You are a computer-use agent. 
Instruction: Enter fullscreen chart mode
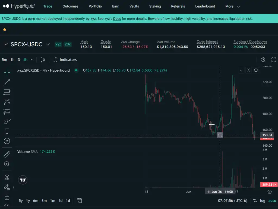pos(274,60)
